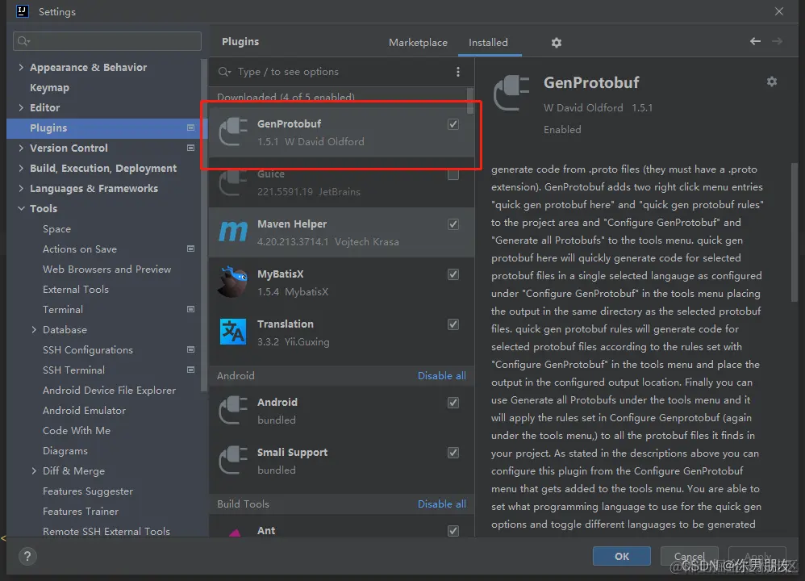The height and width of the screenshot is (581, 805).
Task: Open Features Trainer settings
Action: pyautogui.click(x=81, y=512)
